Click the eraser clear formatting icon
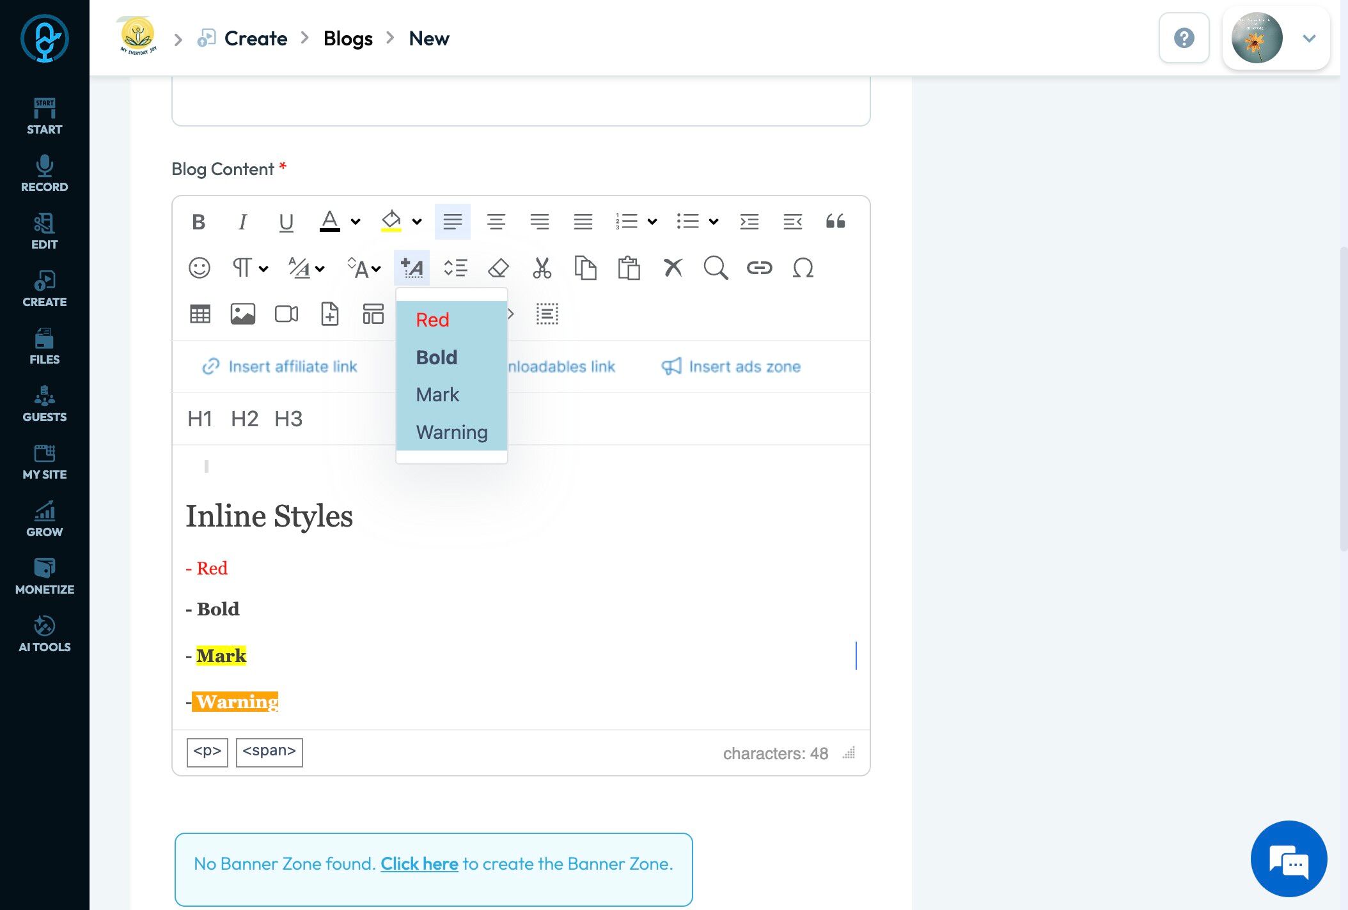This screenshot has height=910, width=1348. [498, 268]
